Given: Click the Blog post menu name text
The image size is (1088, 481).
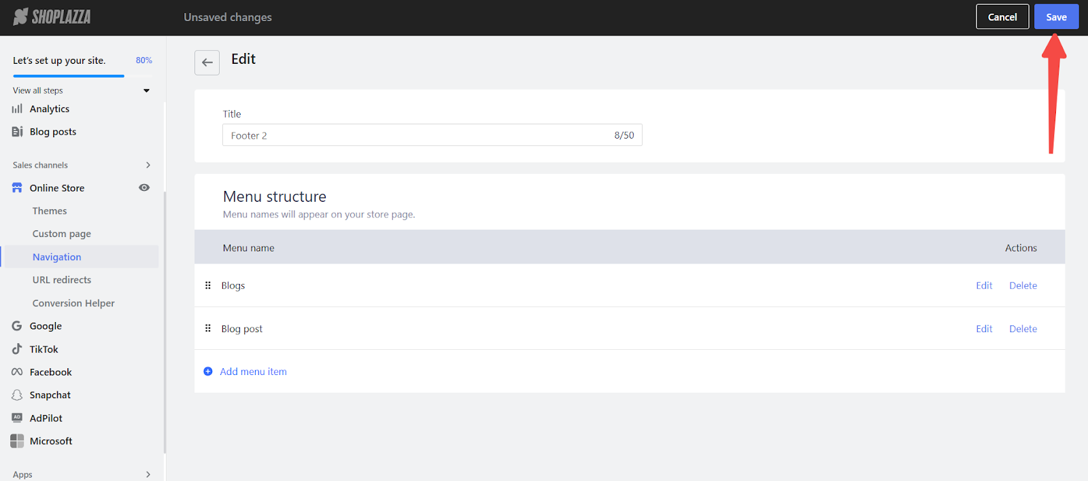Looking at the screenshot, I should (241, 329).
